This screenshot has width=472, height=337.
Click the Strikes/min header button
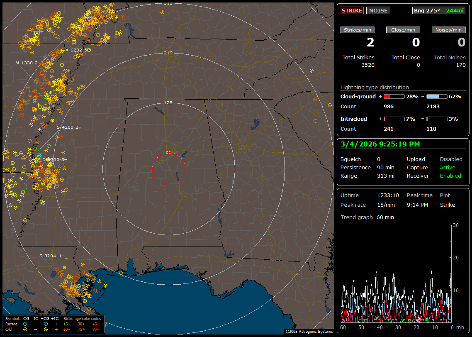click(x=358, y=30)
